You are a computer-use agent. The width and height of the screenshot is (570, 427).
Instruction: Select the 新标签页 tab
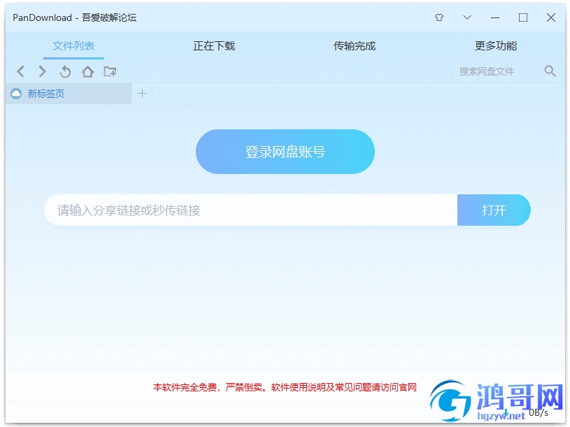(69, 94)
